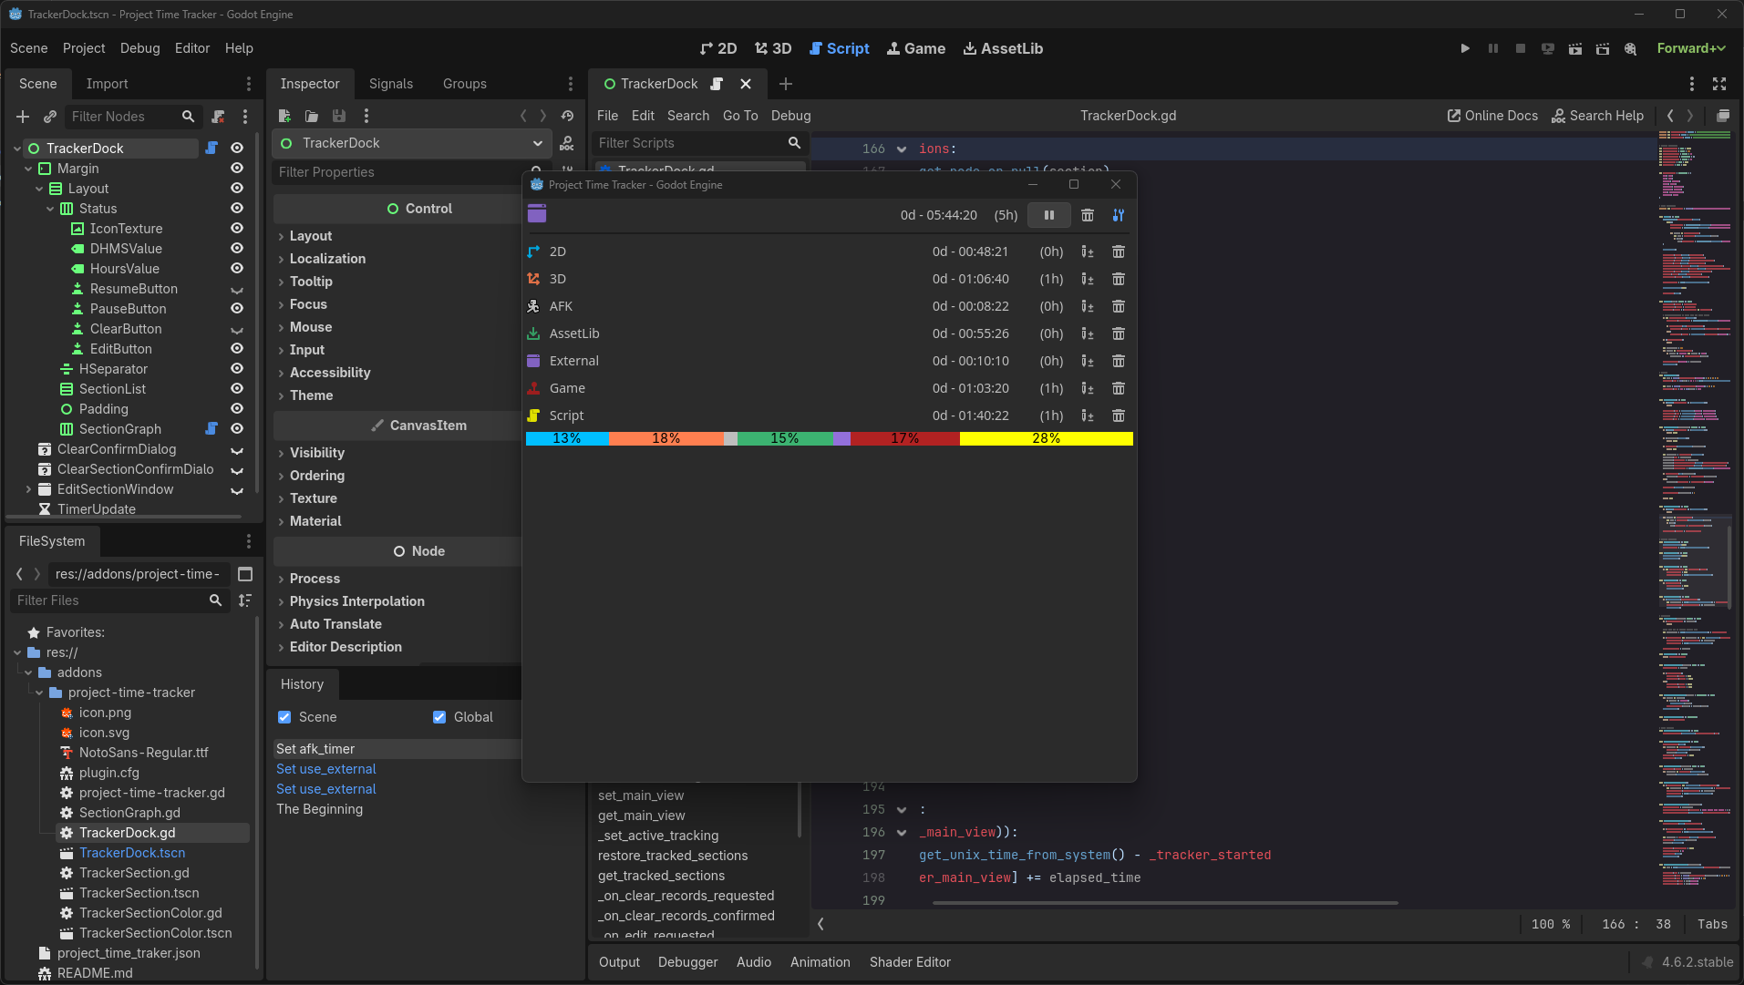The height and width of the screenshot is (985, 1744).
Task: Open Online Docs link
Action: pos(1492,116)
